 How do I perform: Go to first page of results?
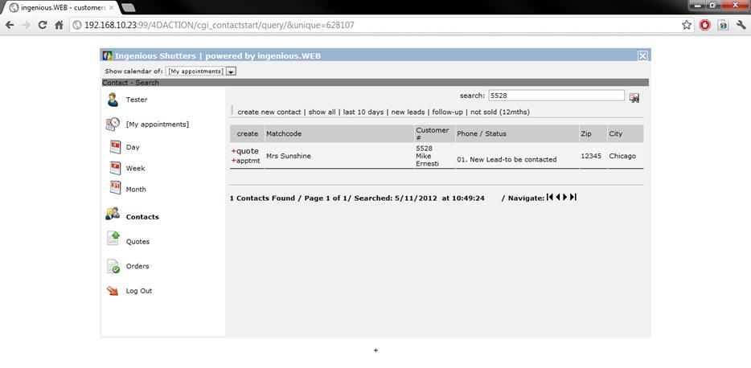[x=549, y=198]
